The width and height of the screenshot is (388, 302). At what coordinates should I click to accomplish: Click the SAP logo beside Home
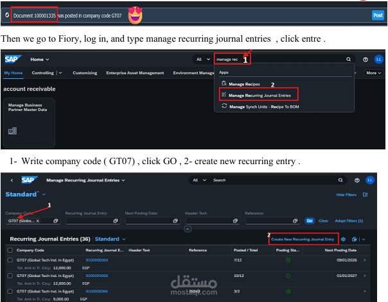(13, 59)
